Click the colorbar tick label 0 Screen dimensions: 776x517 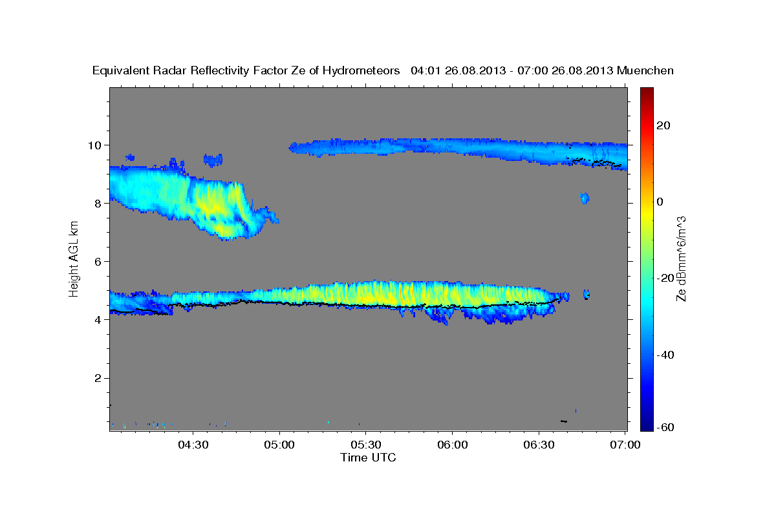660,202
